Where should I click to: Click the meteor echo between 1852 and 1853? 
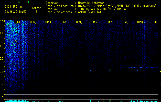click(42, 70)
